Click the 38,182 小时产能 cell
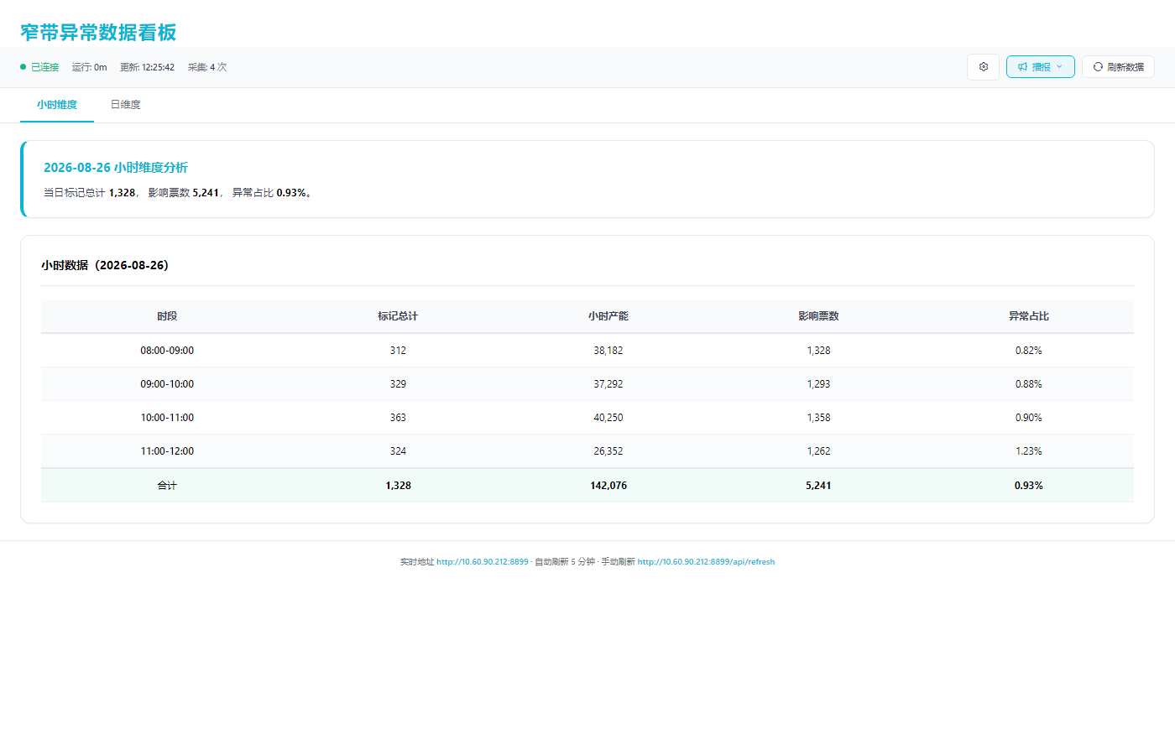This screenshot has width=1175, height=755. [x=608, y=351]
